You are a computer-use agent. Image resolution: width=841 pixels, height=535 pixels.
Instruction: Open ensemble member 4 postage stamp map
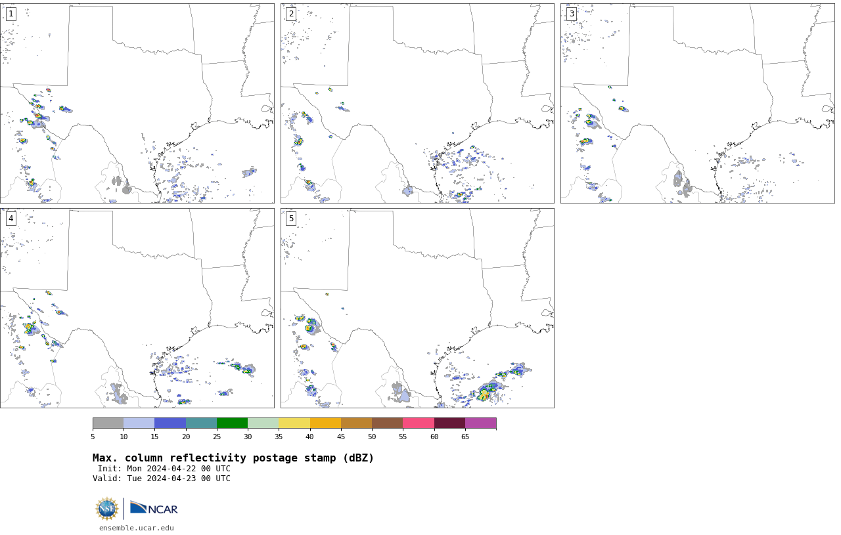(x=137, y=308)
